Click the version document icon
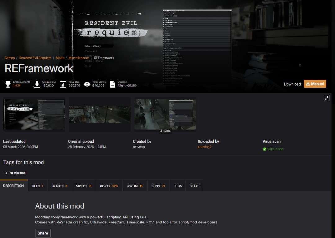The height and width of the screenshot is (238, 335). click(113, 84)
